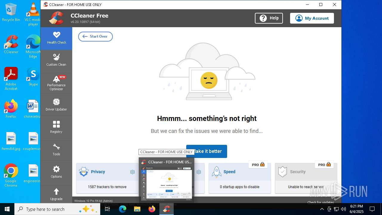Image resolution: width=382 pixels, height=215 pixels.
Task: Open Microsoft Edge desktop shortcut
Action: (x=33, y=47)
